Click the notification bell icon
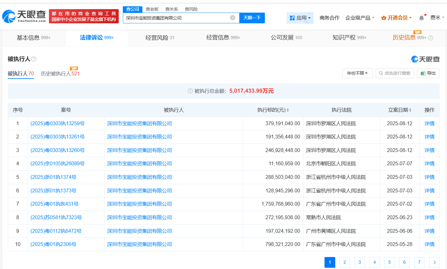Image resolution: width=447 pixels, height=269 pixels. [421, 18]
